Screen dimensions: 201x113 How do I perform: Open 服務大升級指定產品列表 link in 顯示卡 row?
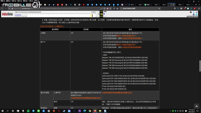coord(126,45)
